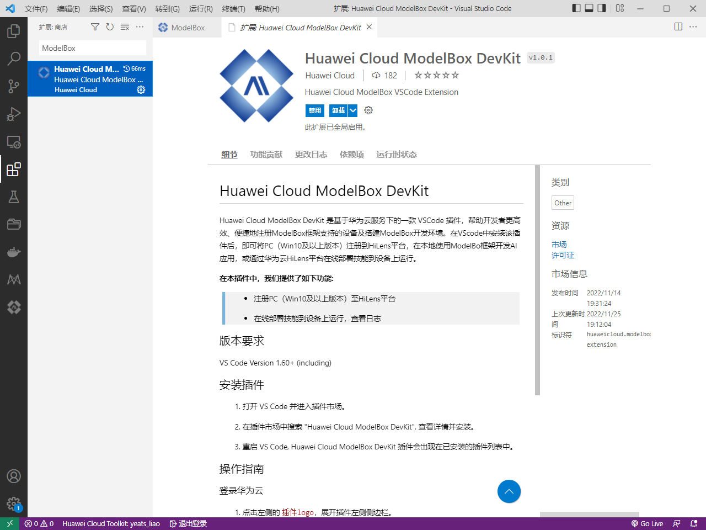Open the 选择(S) menu
This screenshot has width=706, height=530.
(101, 9)
